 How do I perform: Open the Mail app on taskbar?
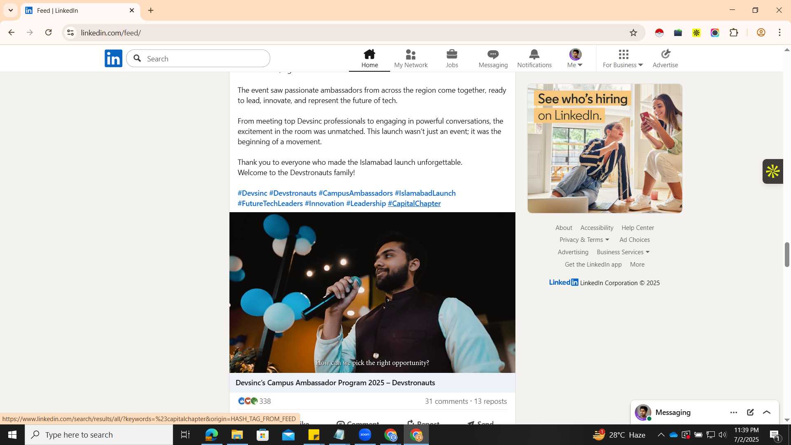pos(288,435)
